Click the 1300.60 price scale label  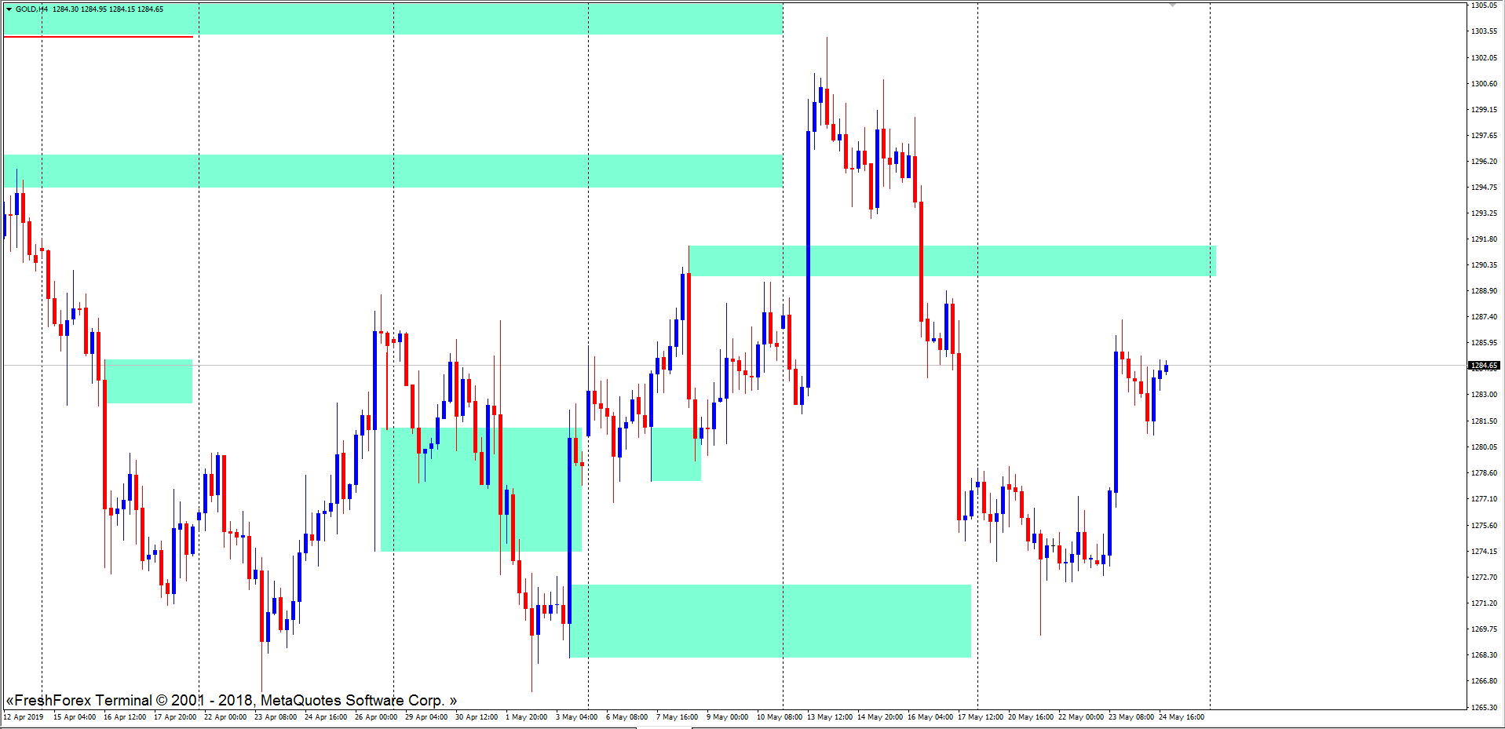coord(1484,84)
